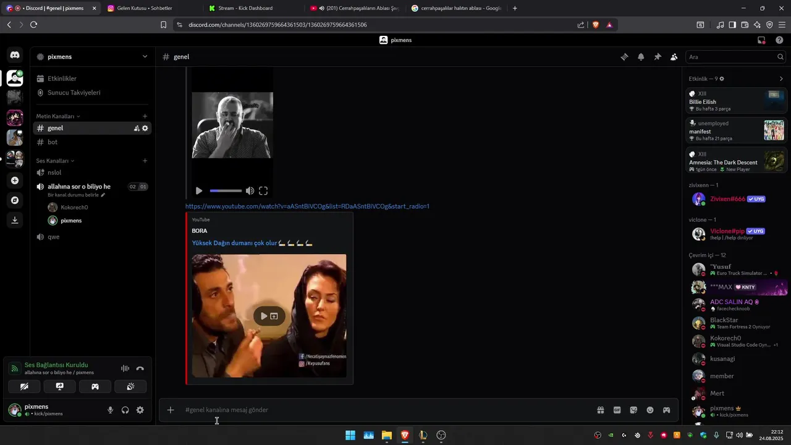791x445 pixels.
Task: Join nslol voice channel
Action: click(92, 172)
